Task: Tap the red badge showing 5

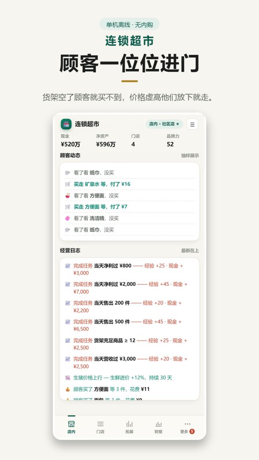Action: point(192,431)
